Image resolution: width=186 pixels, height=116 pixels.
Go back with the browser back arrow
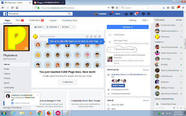click(x=3, y=8)
